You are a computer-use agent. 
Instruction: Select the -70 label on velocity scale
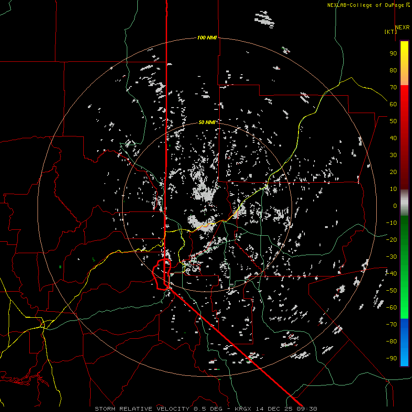coord(391,325)
